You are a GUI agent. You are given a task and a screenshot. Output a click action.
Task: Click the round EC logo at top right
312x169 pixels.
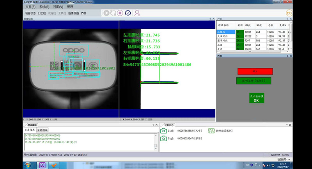tap(289, 13)
